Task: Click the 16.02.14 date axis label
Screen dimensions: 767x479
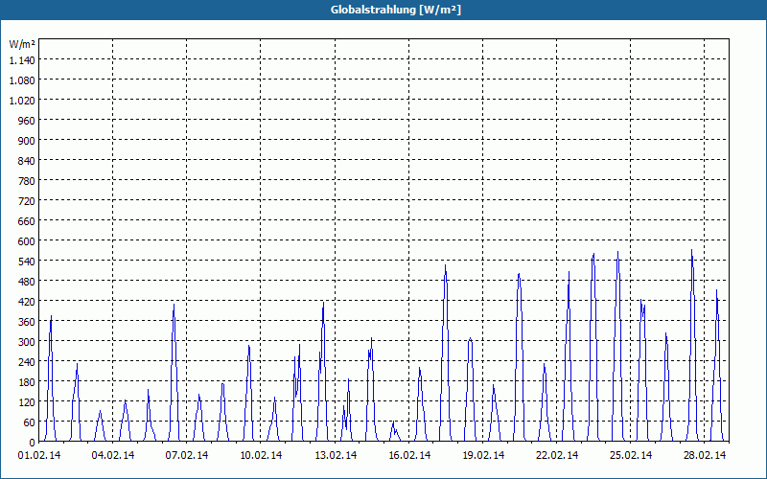Action: [x=409, y=455]
